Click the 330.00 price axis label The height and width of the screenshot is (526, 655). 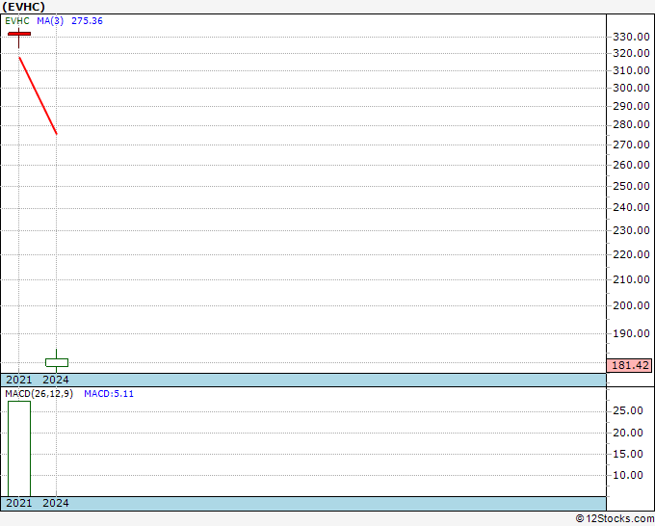(x=631, y=37)
